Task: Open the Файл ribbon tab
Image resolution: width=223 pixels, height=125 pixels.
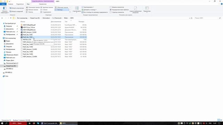Action: [3, 4]
